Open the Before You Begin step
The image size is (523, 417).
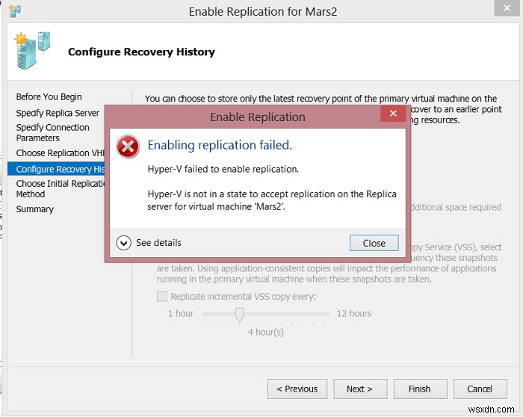click(49, 97)
